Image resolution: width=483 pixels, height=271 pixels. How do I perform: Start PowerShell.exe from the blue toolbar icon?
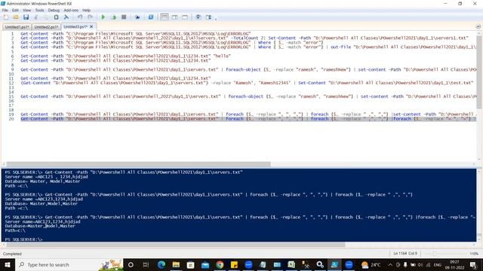[x=151, y=17]
